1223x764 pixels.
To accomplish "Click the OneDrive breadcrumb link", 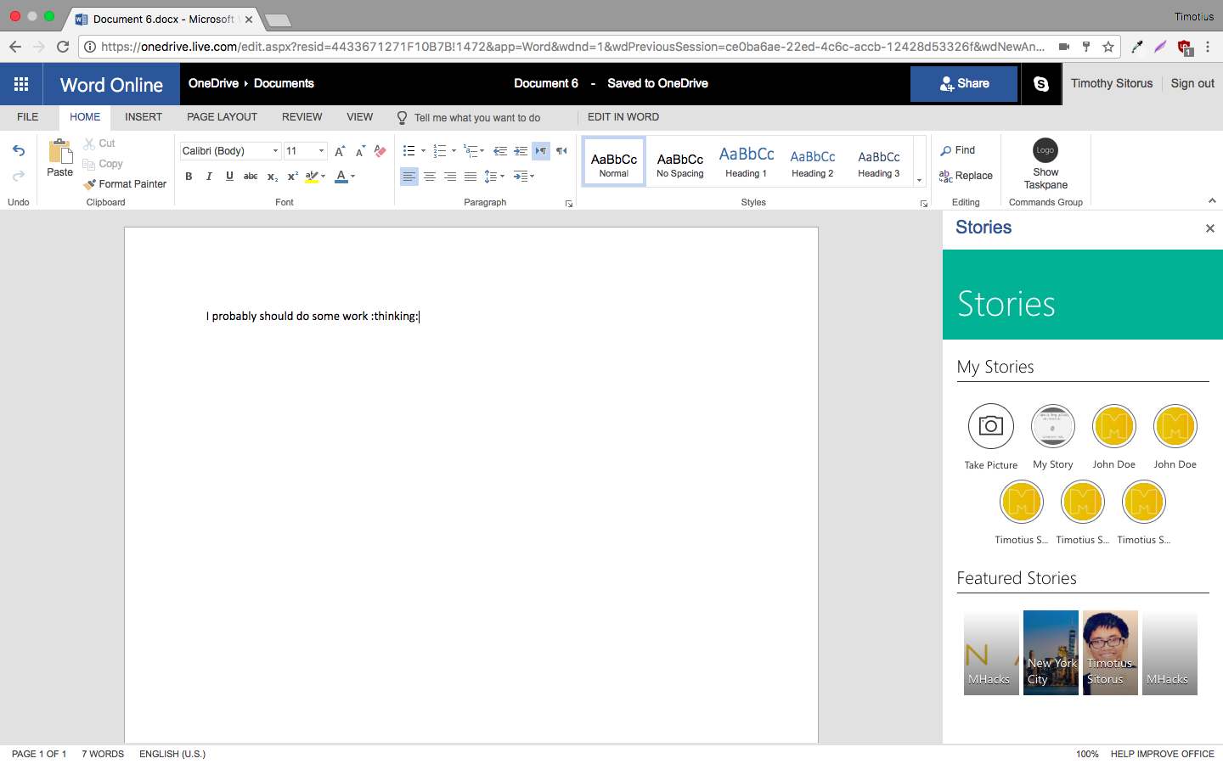I will pos(213,83).
